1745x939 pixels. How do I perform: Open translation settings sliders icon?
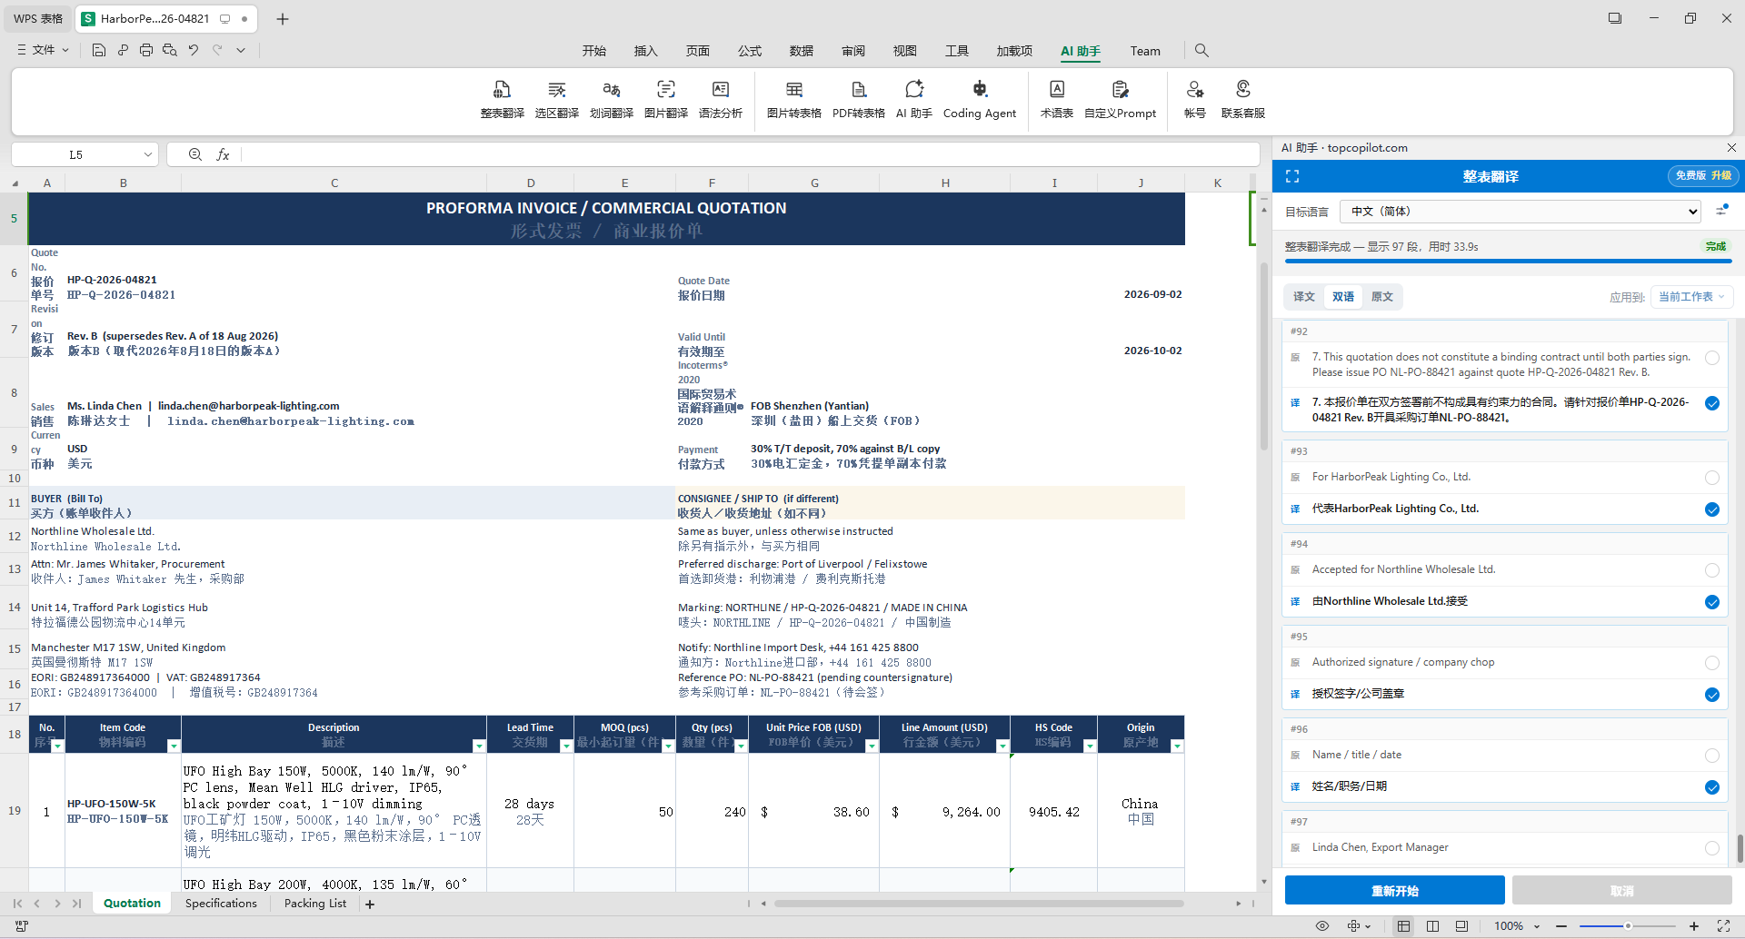(1721, 211)
